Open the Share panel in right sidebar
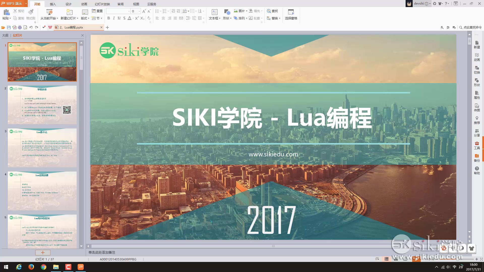 coord(477,133)
